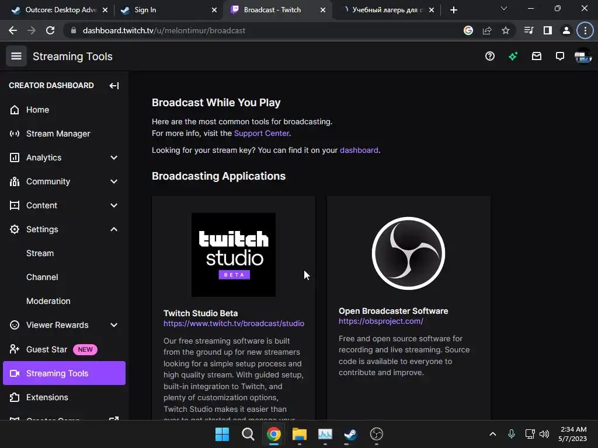Open Channel under Settings

(x=42, y=277)
